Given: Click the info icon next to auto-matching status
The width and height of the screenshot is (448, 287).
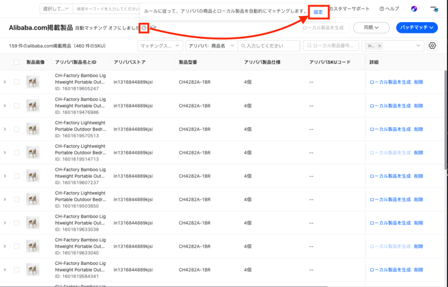Looking at the screenshot, I should tap(144, 28).
